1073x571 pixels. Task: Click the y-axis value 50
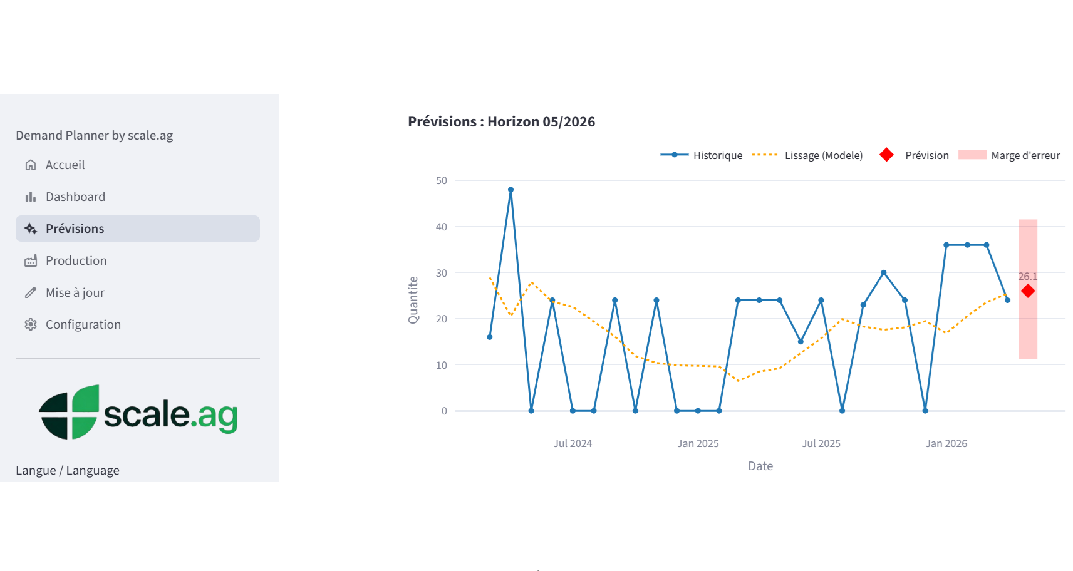pos(442,180)
